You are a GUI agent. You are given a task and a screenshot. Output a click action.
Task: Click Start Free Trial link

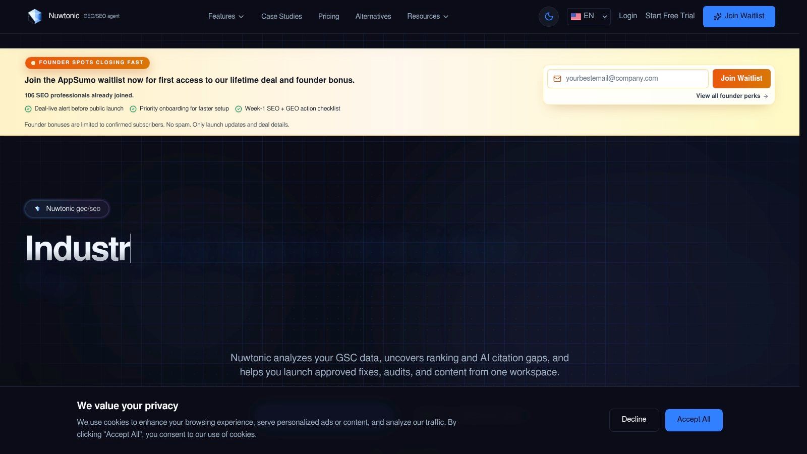point(670,16)
